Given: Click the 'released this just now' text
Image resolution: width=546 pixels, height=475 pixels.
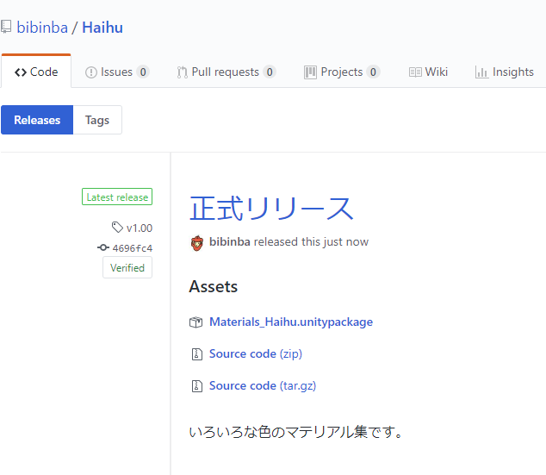Looking at the screenshot, I should pyautogui.click(x=311, y=242).
